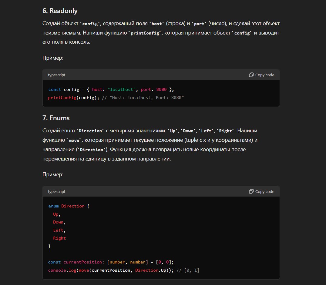Select the Left member in the enum code

click(x=58, y=230)
